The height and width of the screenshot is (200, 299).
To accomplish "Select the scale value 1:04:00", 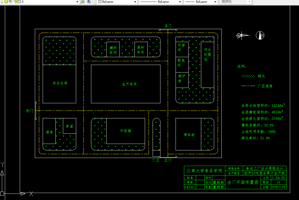I will [x=278, y=178].
